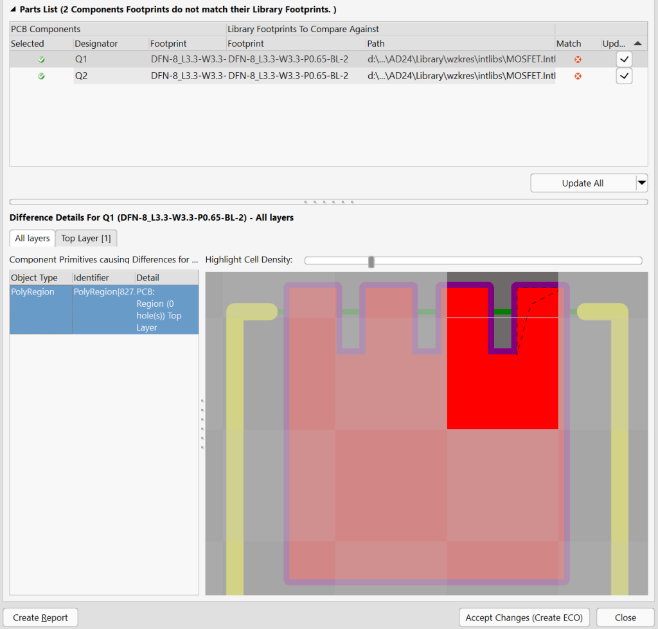Toggle the Update checkbox for Q2
The image size is (658, 629).
click(x=624, y=76)
